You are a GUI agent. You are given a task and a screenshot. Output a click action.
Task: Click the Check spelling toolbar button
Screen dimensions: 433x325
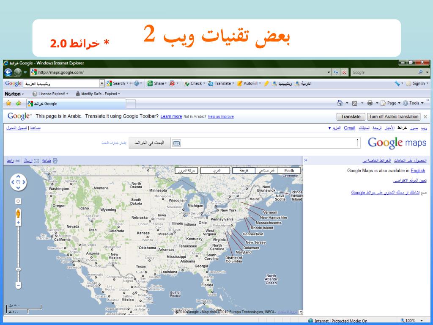pos(195,83)
